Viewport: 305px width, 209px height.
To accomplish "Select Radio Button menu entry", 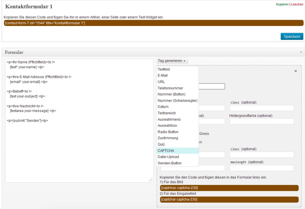I will coord(177,132).
